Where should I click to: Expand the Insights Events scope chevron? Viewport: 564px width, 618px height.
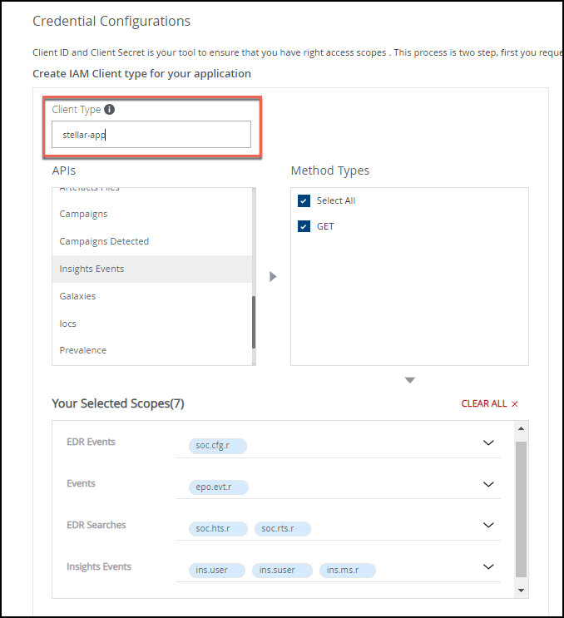[x=488, y=567]
